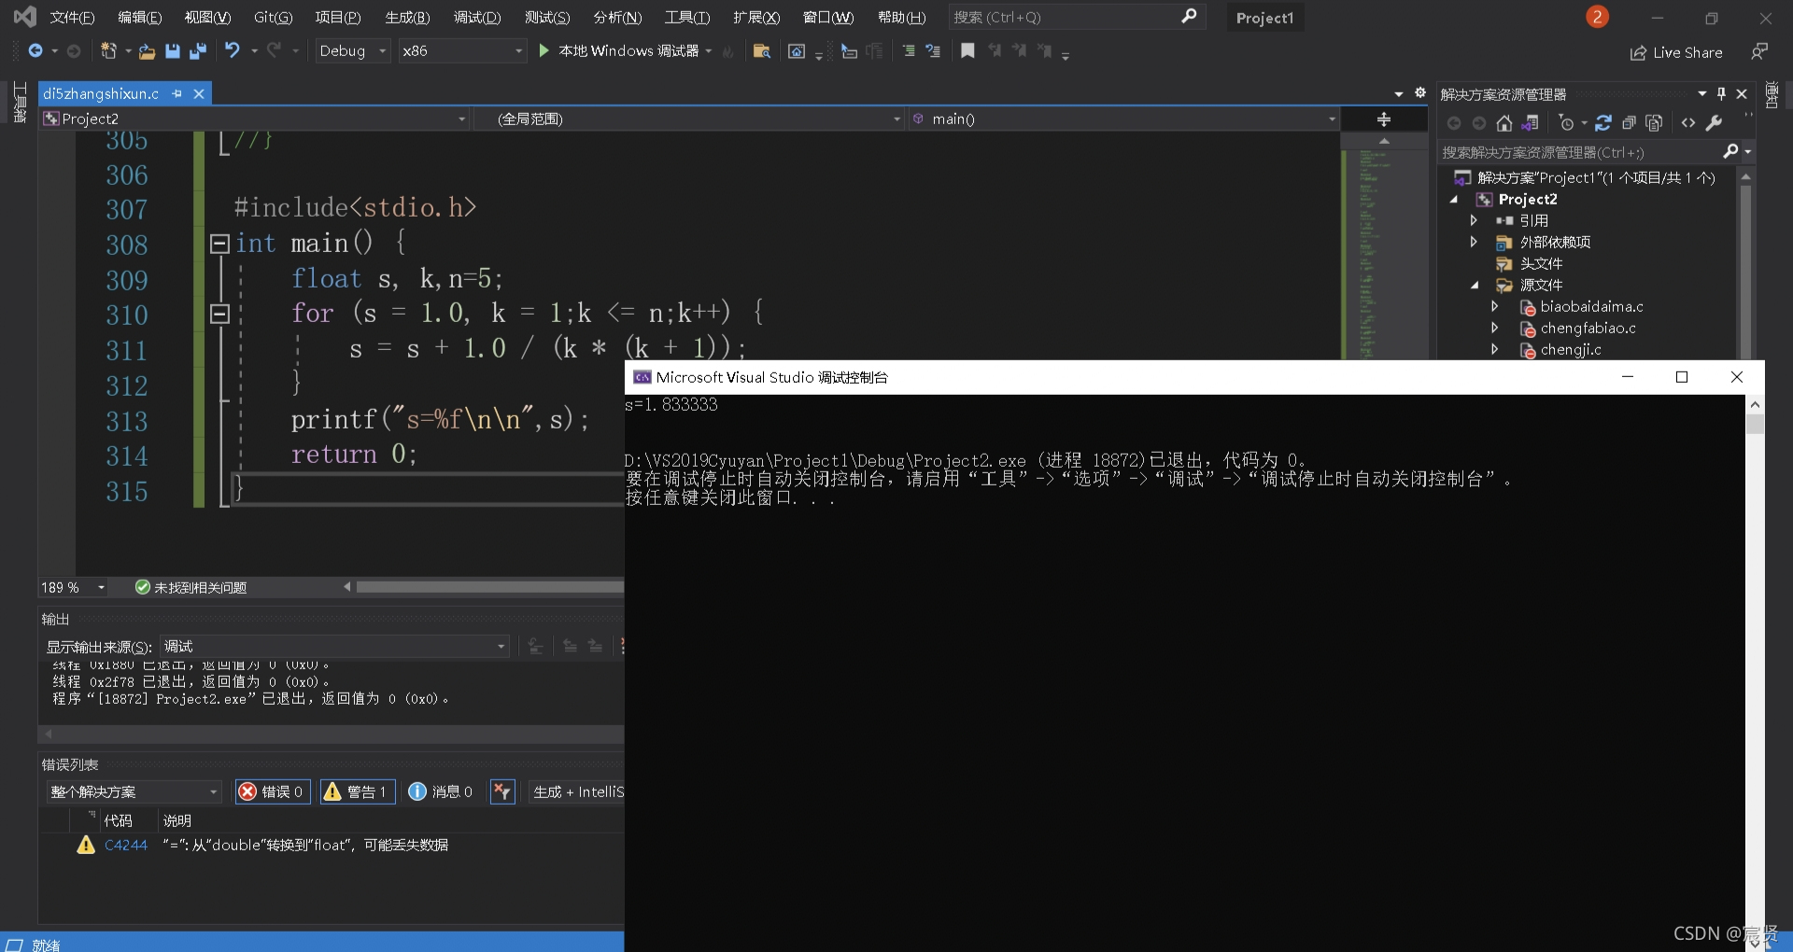Open the 整个解决方案 filter dropdown
The image size is (1793, 952).
pyautogui.click(x=134, y=791)
